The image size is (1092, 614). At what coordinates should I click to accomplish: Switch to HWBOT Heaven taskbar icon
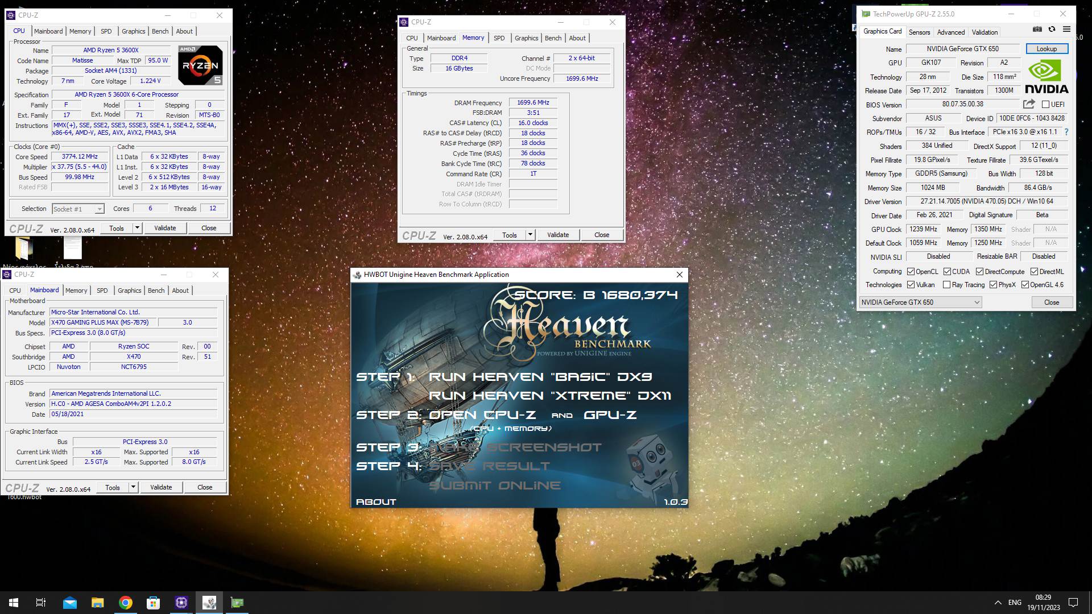coord(209,603)
